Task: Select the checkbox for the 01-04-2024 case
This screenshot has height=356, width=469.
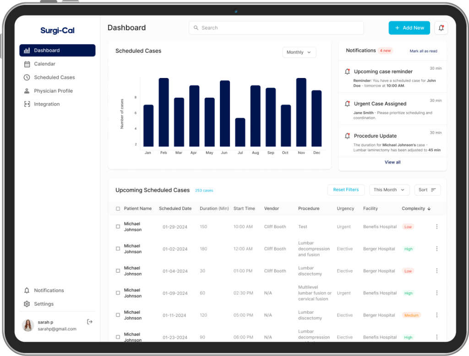Action: [x=118, y=271]
